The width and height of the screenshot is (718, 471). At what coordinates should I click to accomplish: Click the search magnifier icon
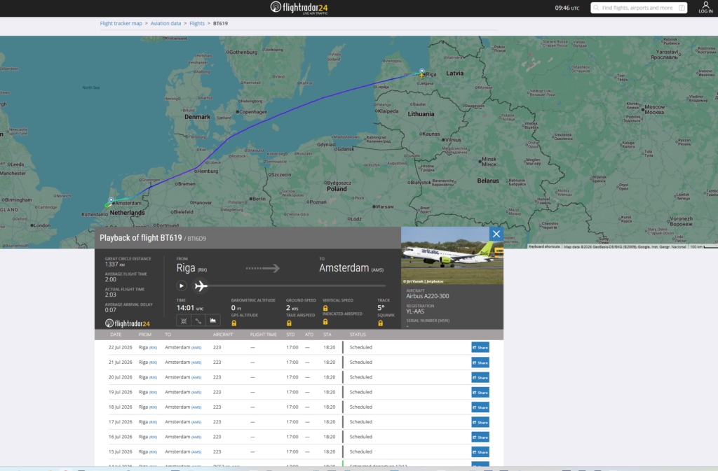coord(596,8)
